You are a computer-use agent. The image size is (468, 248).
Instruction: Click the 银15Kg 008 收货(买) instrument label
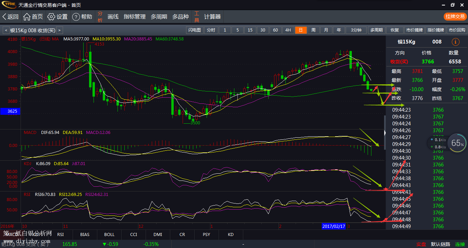(x=33, y=30)
